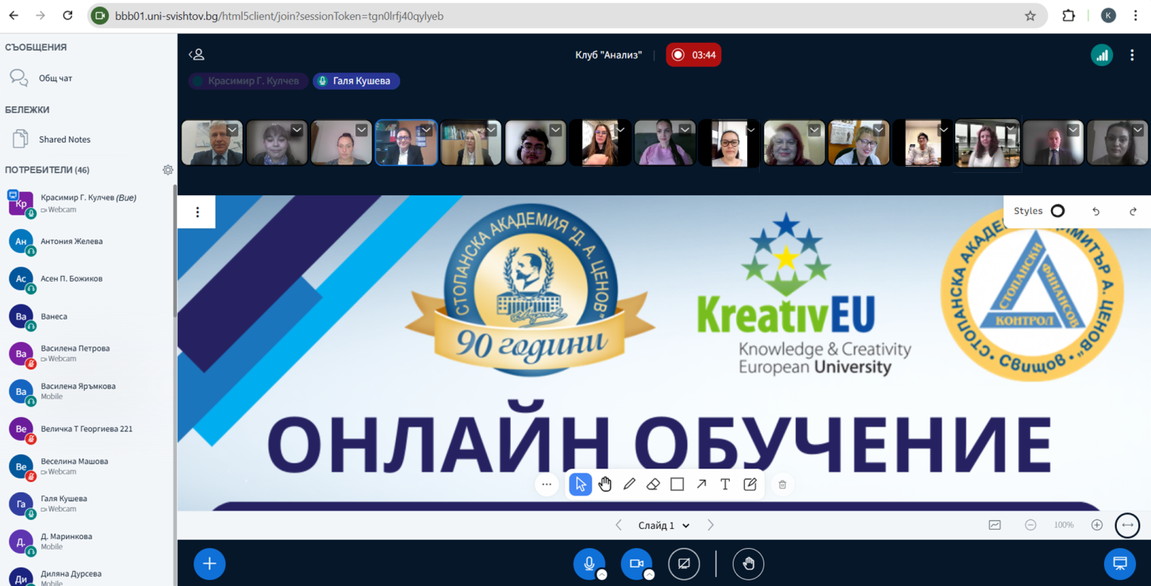
Task: Select user Антония Желева in list
Action: [x=71, y=241]
